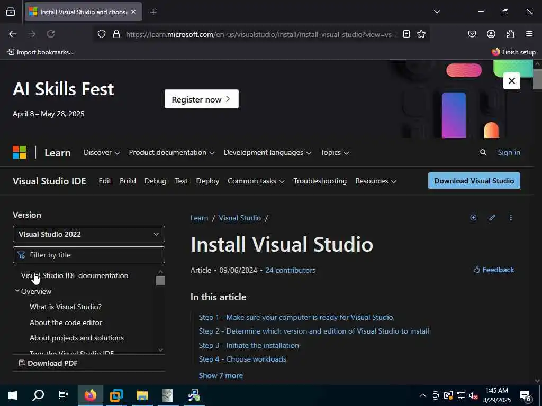Screen dimensions: 542x406
Task: Open the Windows Start menu
Action: click(x=13, y=395)
